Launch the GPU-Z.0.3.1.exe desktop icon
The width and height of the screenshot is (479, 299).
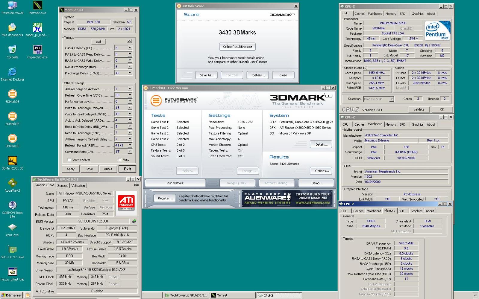pos(12,252)
